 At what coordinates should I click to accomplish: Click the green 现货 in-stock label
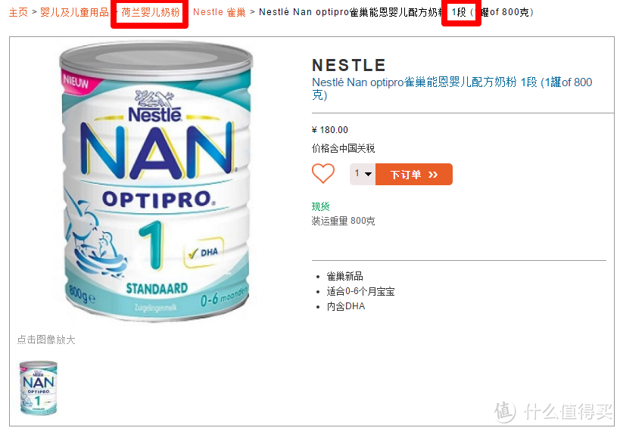[321, 206]
